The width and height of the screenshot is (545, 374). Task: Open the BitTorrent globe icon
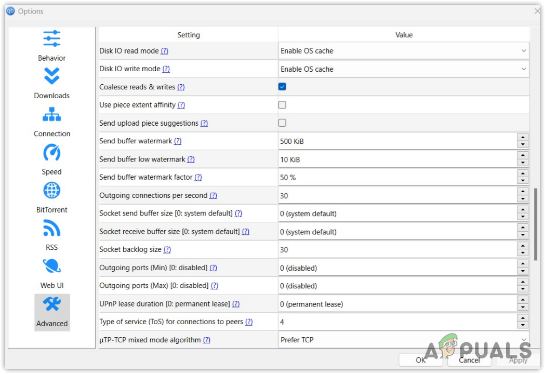coord(51,191)
